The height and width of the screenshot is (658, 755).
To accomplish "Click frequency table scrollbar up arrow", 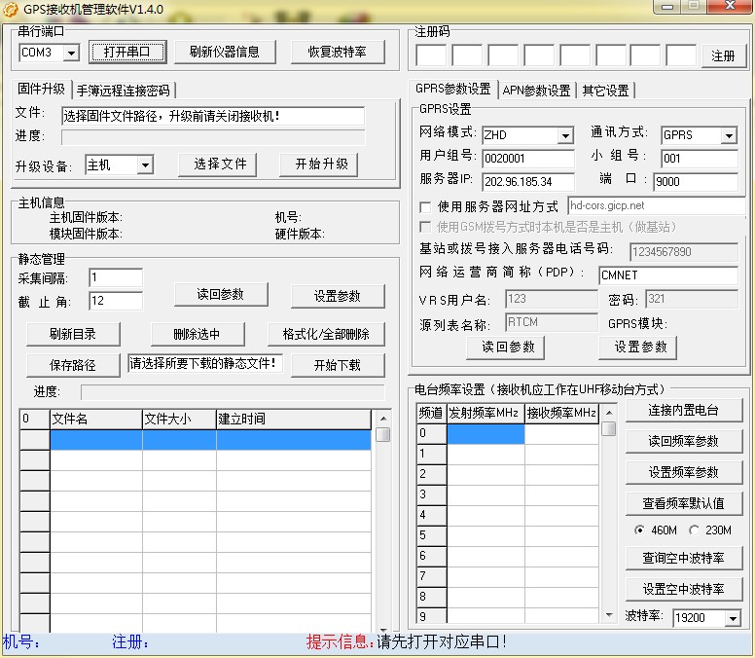I will point(609,413).
